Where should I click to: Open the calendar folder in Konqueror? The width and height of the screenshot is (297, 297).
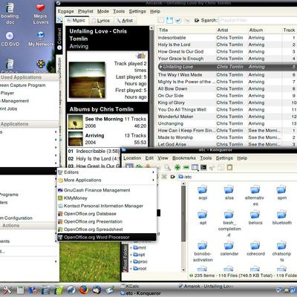[x=229, y=249]
